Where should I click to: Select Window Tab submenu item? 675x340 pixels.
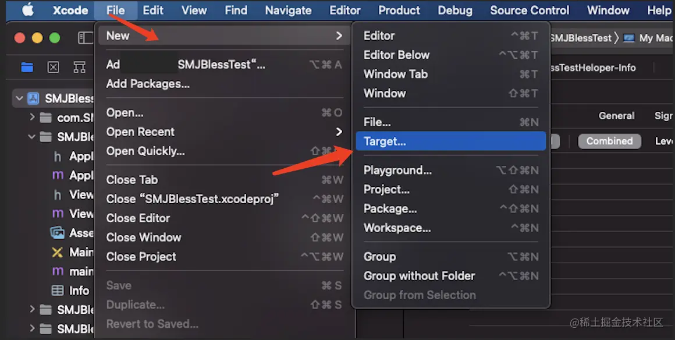pos(451,74)
